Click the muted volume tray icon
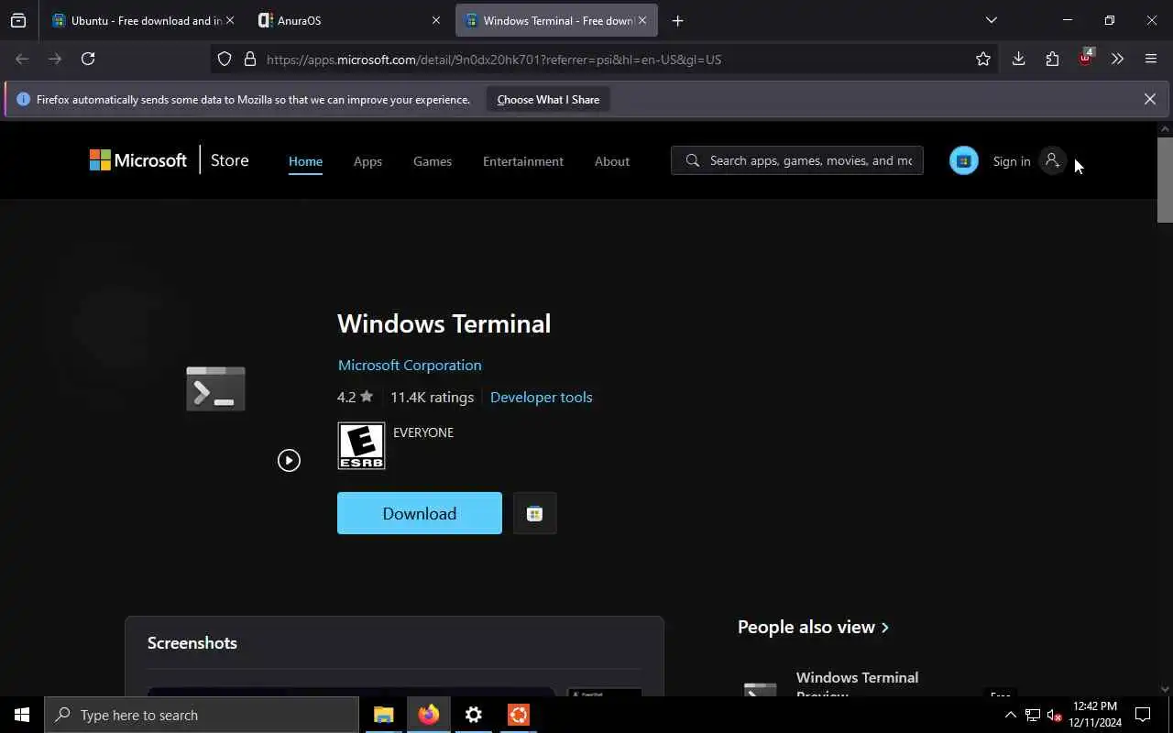Viewport: 1173px width, 733px height. point(1054,715)
